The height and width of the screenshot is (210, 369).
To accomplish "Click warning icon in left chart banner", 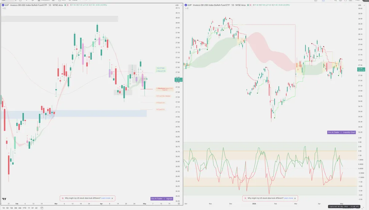I will [x=63, y=198].
